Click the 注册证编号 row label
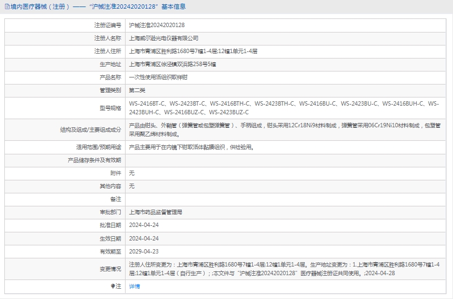Screen dimensions: 453x299 tap(107, 25)
